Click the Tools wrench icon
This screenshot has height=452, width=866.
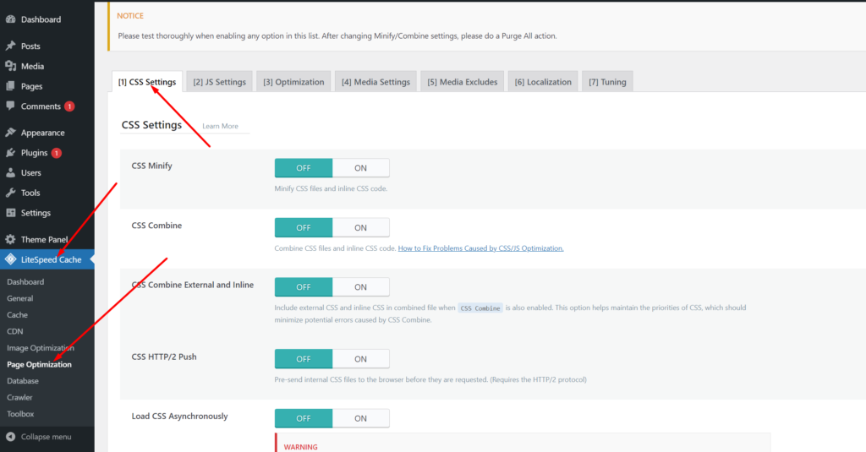tap(10, 193)
